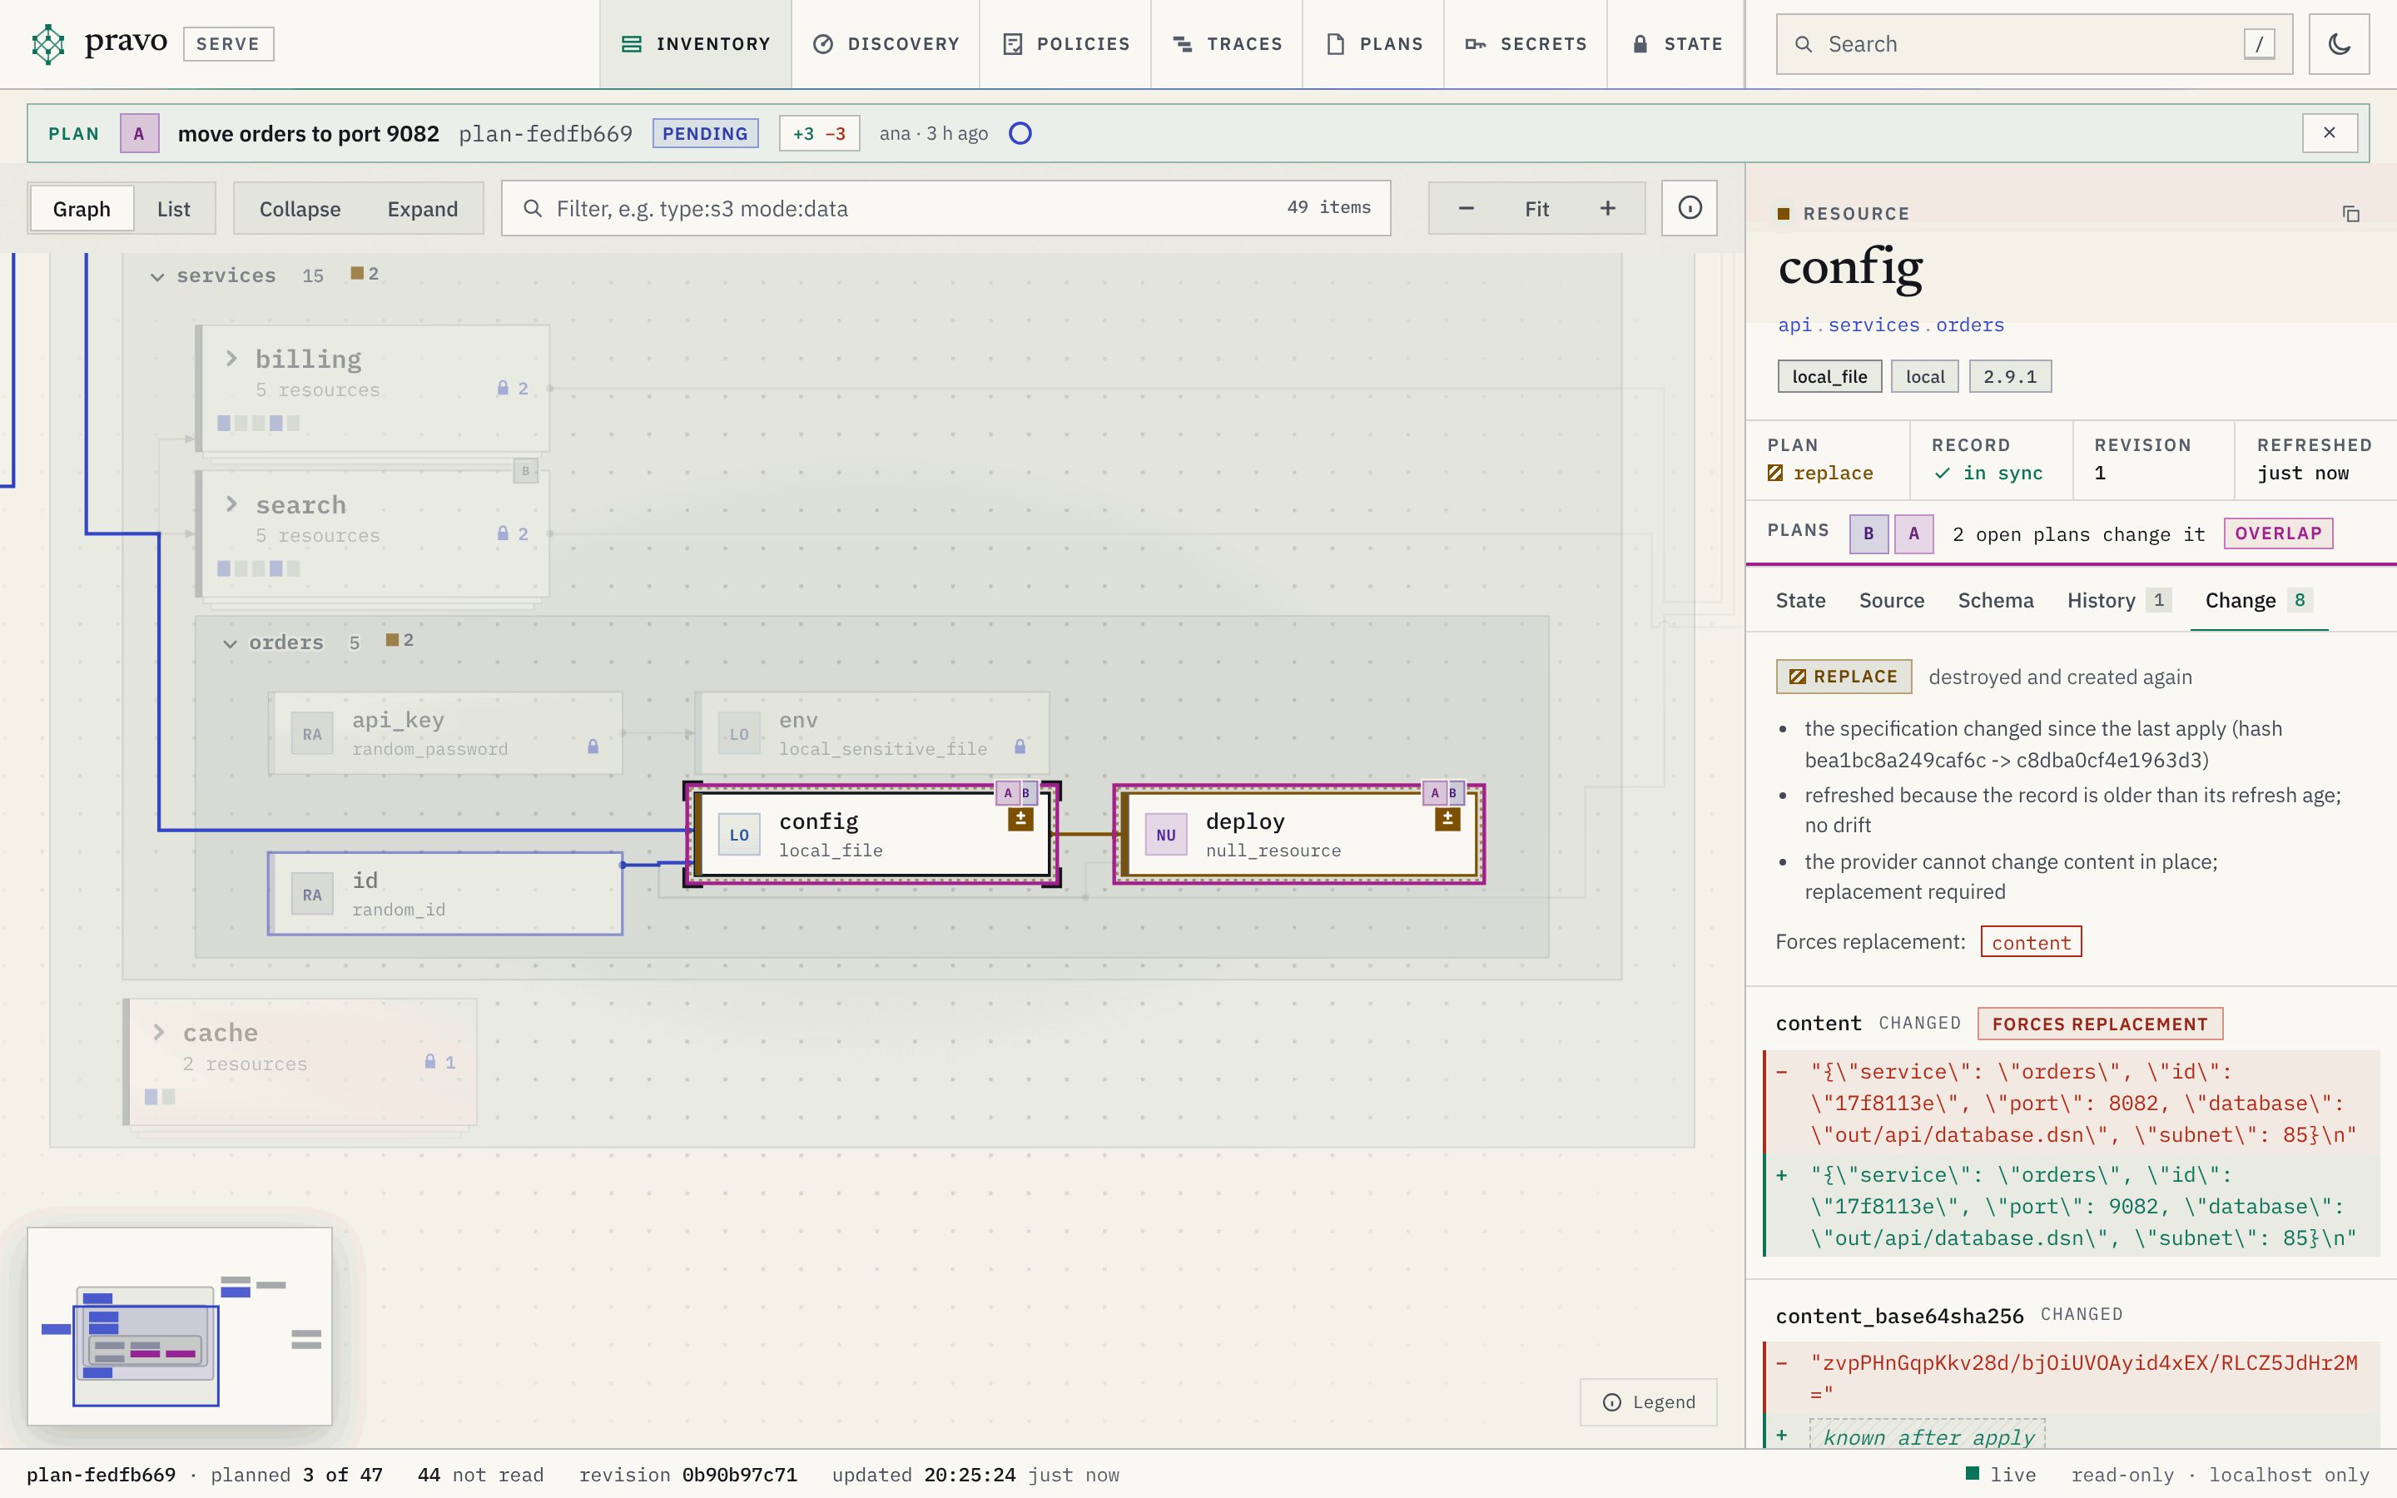2397x1498 pixels.
Task: Open the Discovery tab
Action: [x=886, y=43]
